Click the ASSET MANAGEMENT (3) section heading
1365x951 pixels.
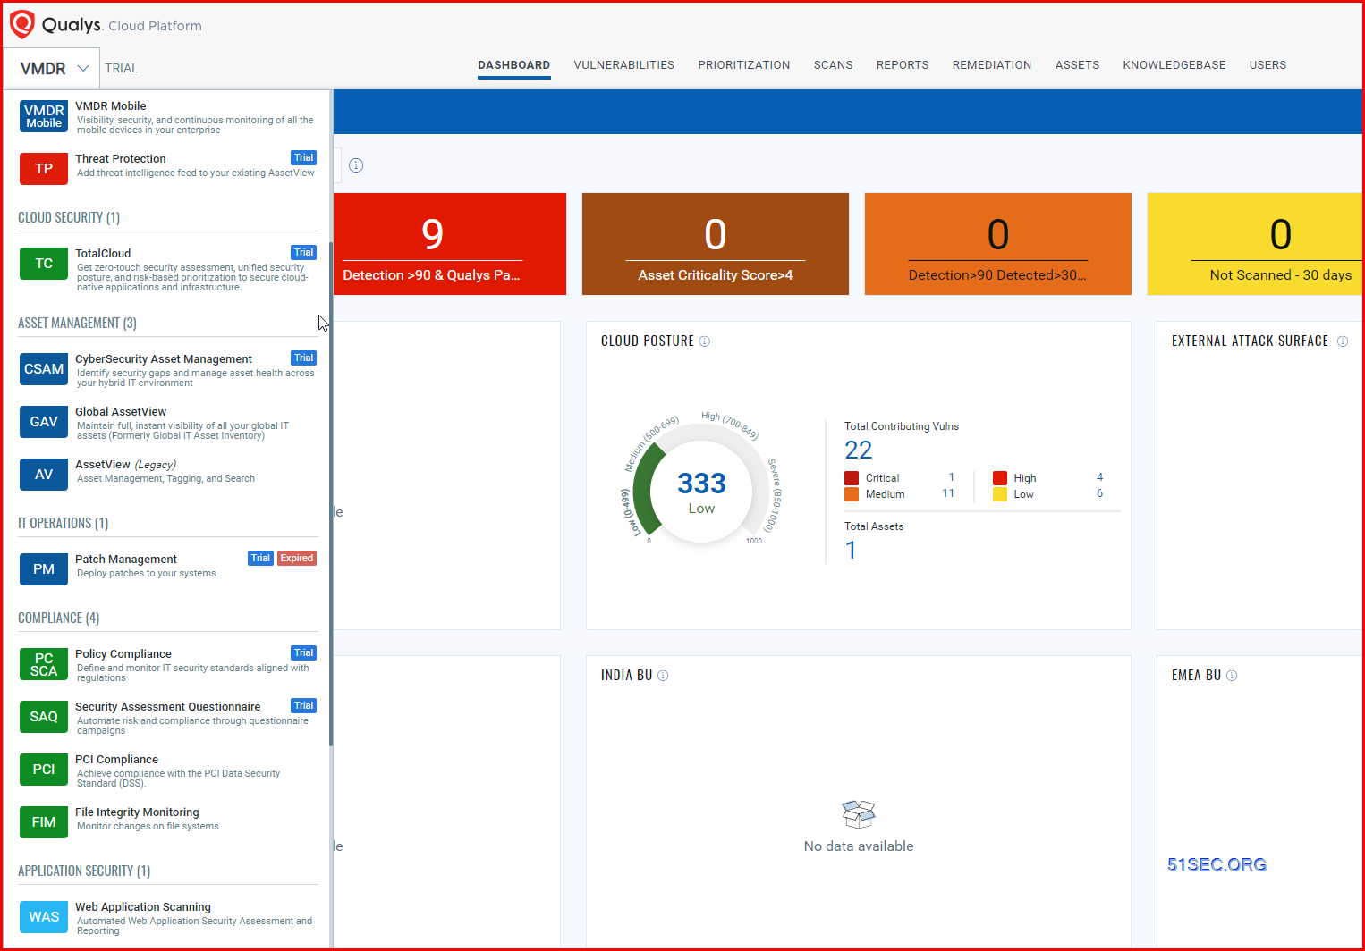point(77,324)
